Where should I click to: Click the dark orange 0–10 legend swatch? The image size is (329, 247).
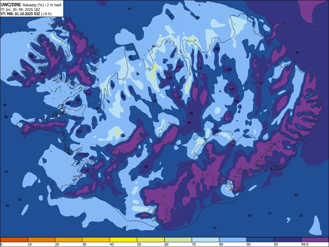pos(14,240)
